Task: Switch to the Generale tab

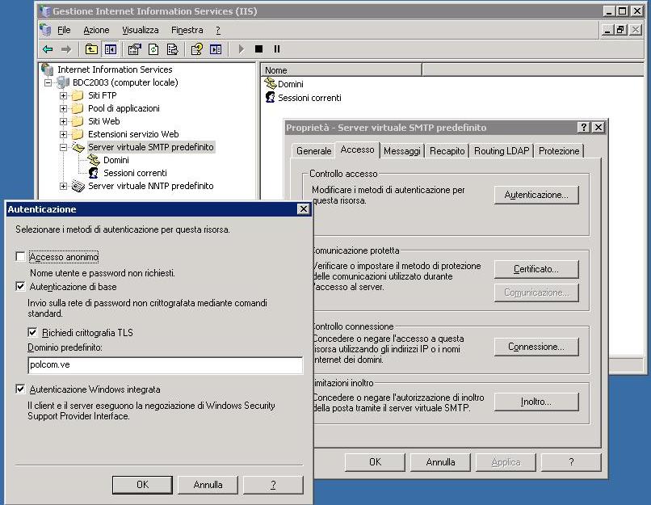Action: pyautogui.click(x=314, y=151)
